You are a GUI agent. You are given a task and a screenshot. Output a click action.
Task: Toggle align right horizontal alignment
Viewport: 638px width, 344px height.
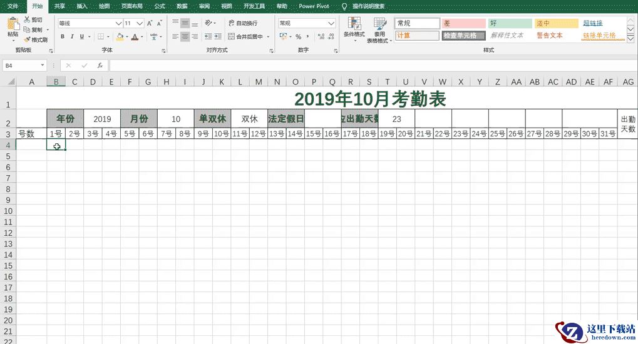195,37
